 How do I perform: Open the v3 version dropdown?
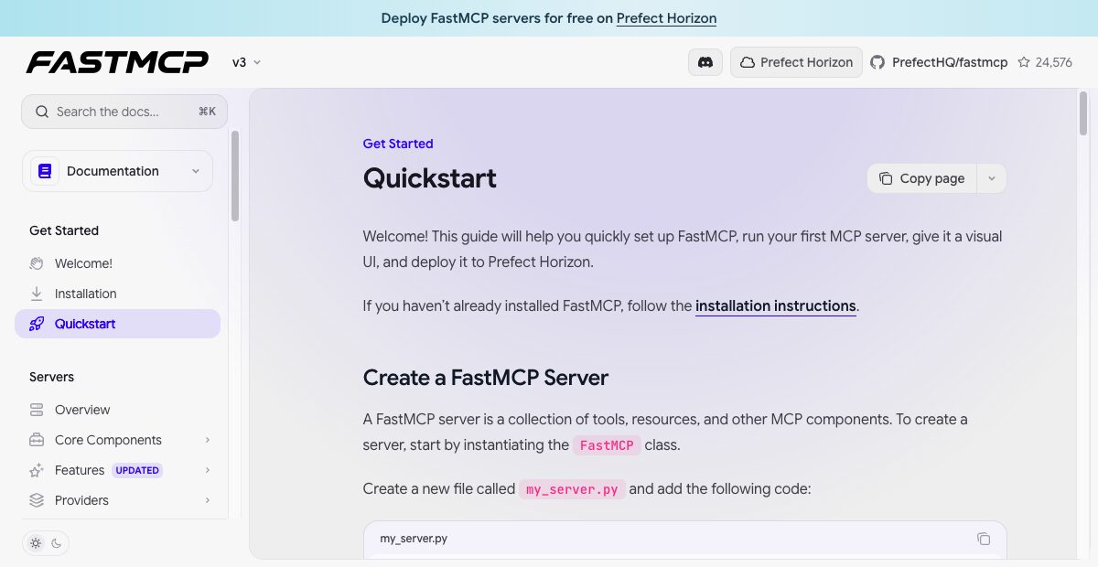[x=246, y=62]
